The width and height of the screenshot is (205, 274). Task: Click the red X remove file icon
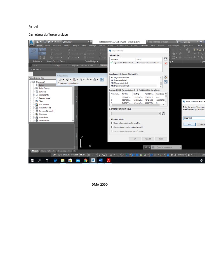165,64
